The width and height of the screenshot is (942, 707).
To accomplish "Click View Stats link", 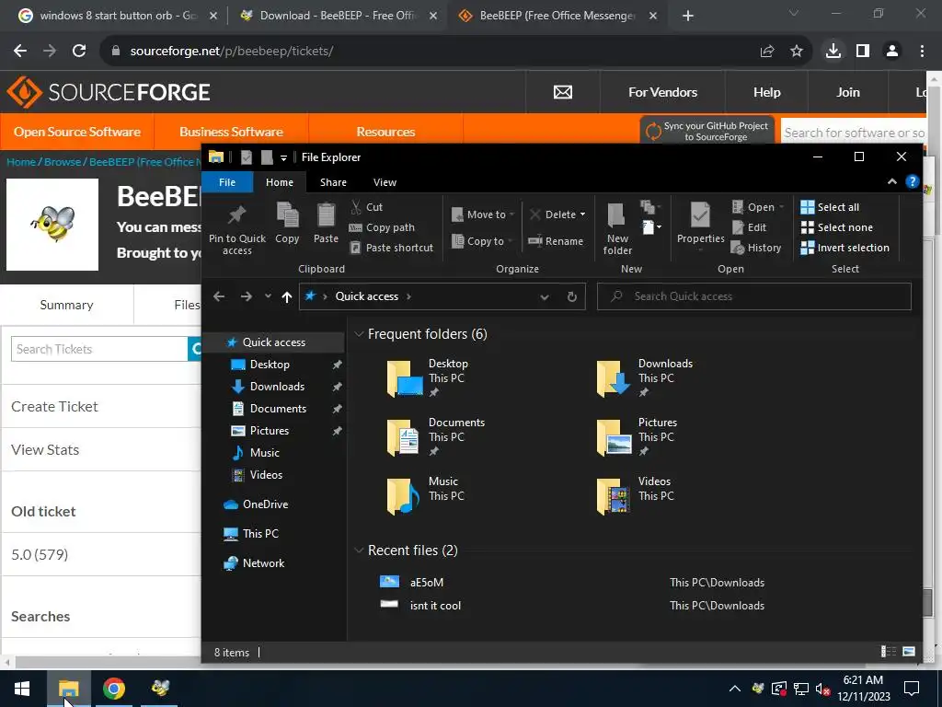I will [x=45, y=449].
